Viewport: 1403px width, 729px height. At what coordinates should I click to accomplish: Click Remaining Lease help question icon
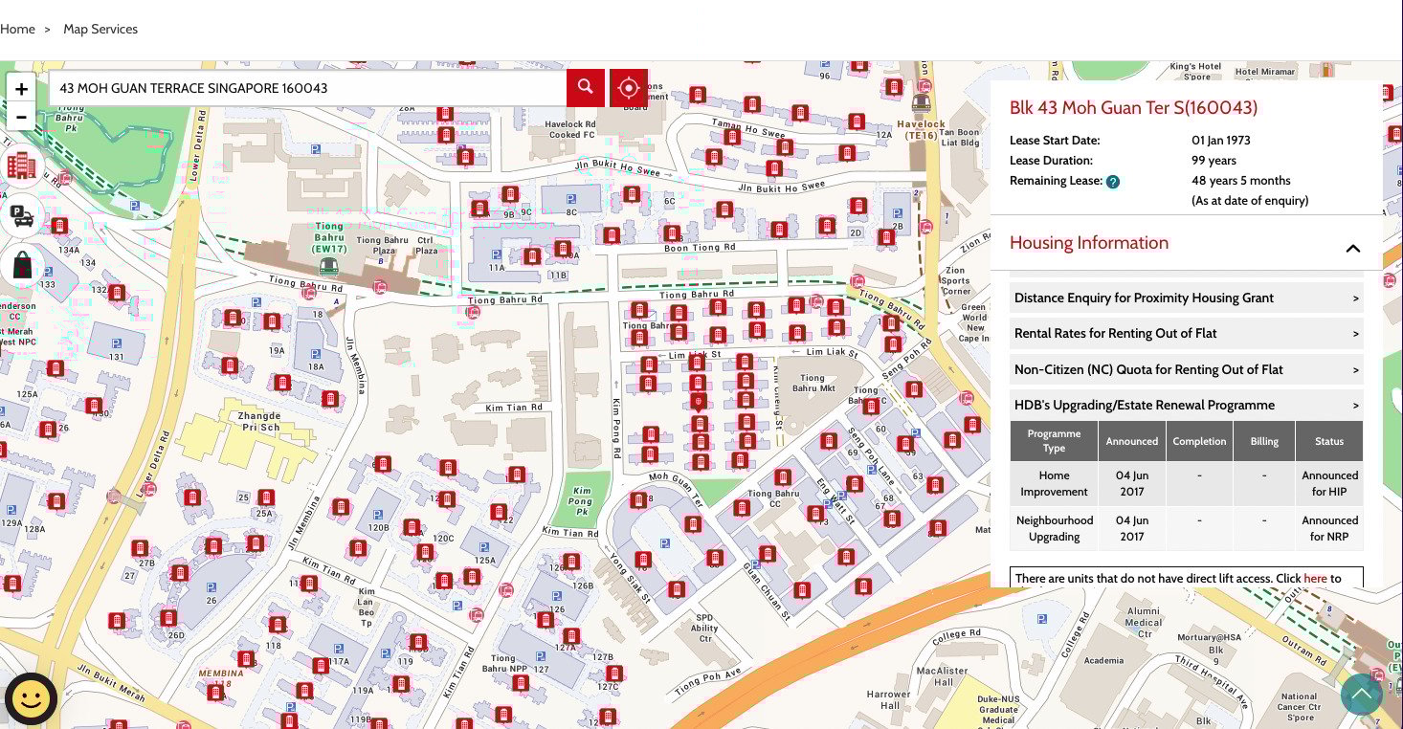pos(1113,182)
